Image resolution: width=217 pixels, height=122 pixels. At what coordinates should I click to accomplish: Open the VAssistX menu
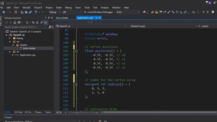(x=26, y=7)
